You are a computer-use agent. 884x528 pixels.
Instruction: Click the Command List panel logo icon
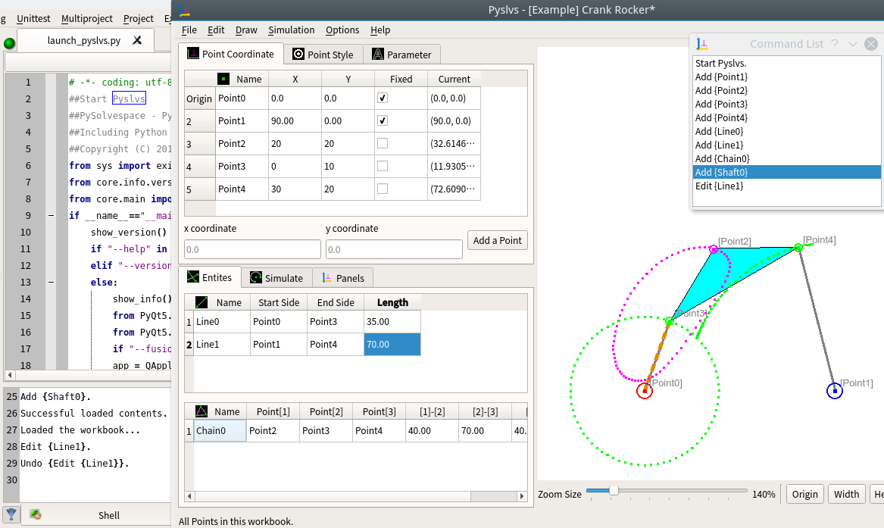pyautogui.click(x=702, y=43)
